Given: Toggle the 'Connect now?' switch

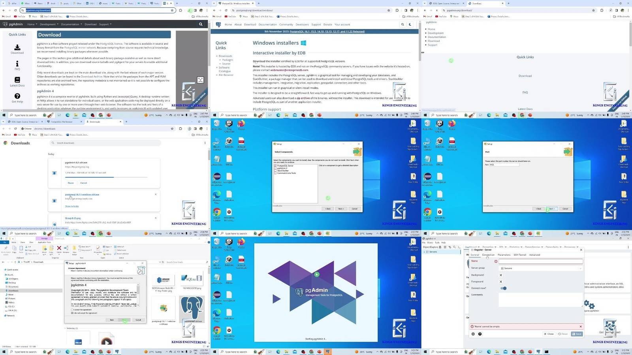Looking at the screenshot, I should click(503, 288).
